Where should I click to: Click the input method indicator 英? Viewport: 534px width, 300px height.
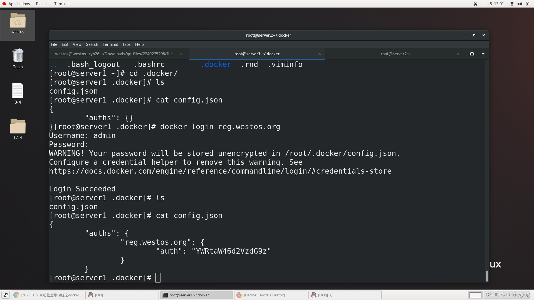click(x=475, y=4)
